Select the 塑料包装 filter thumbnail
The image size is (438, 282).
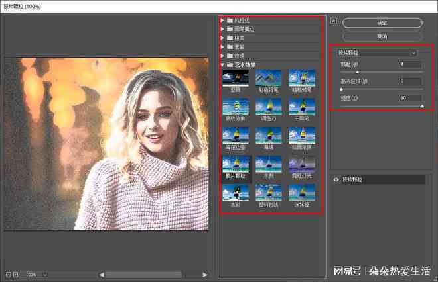pyautogui.click(x=269, y=193)
